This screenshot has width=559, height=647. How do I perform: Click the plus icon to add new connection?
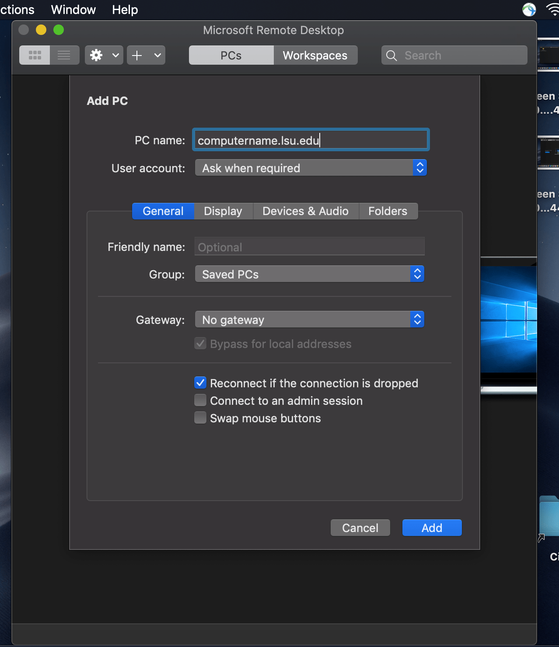pos(137,55)
